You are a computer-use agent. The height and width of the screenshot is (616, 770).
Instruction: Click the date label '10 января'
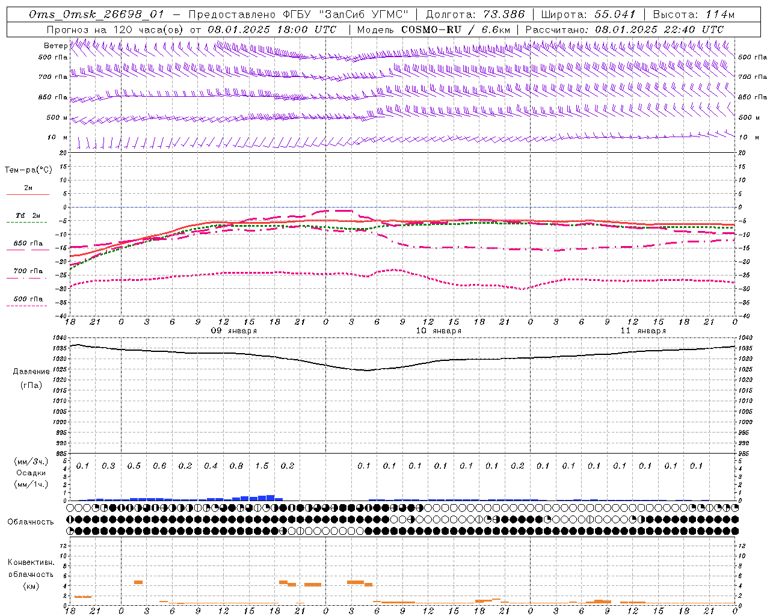(439, 331)
